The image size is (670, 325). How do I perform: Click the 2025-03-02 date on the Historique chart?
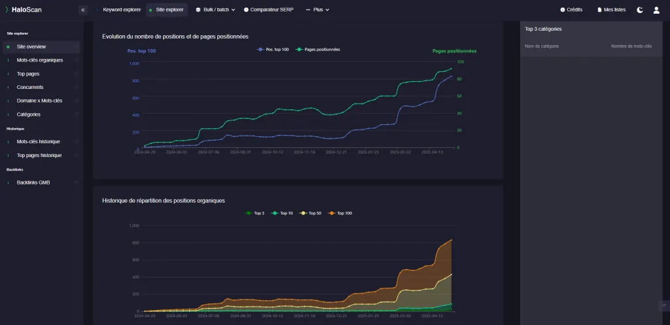click(400, 316)
